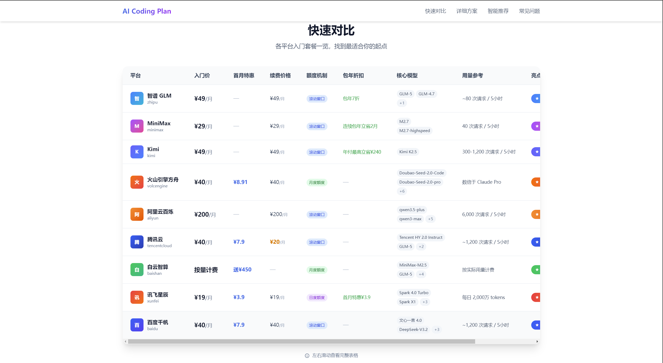Viewport: 663px width, 363px height.
Task: Click the 用量参考 column header
Action: [x=473, y=75]
